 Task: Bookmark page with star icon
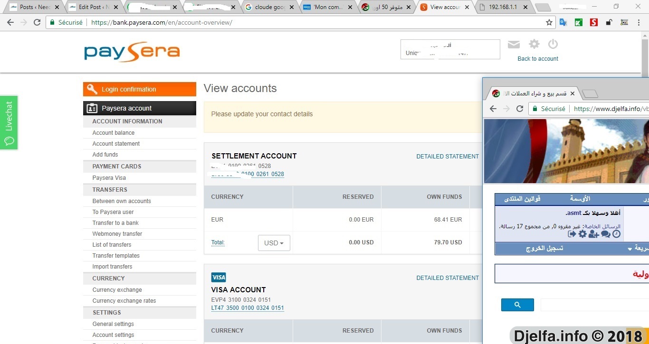[x=549, y=22]
